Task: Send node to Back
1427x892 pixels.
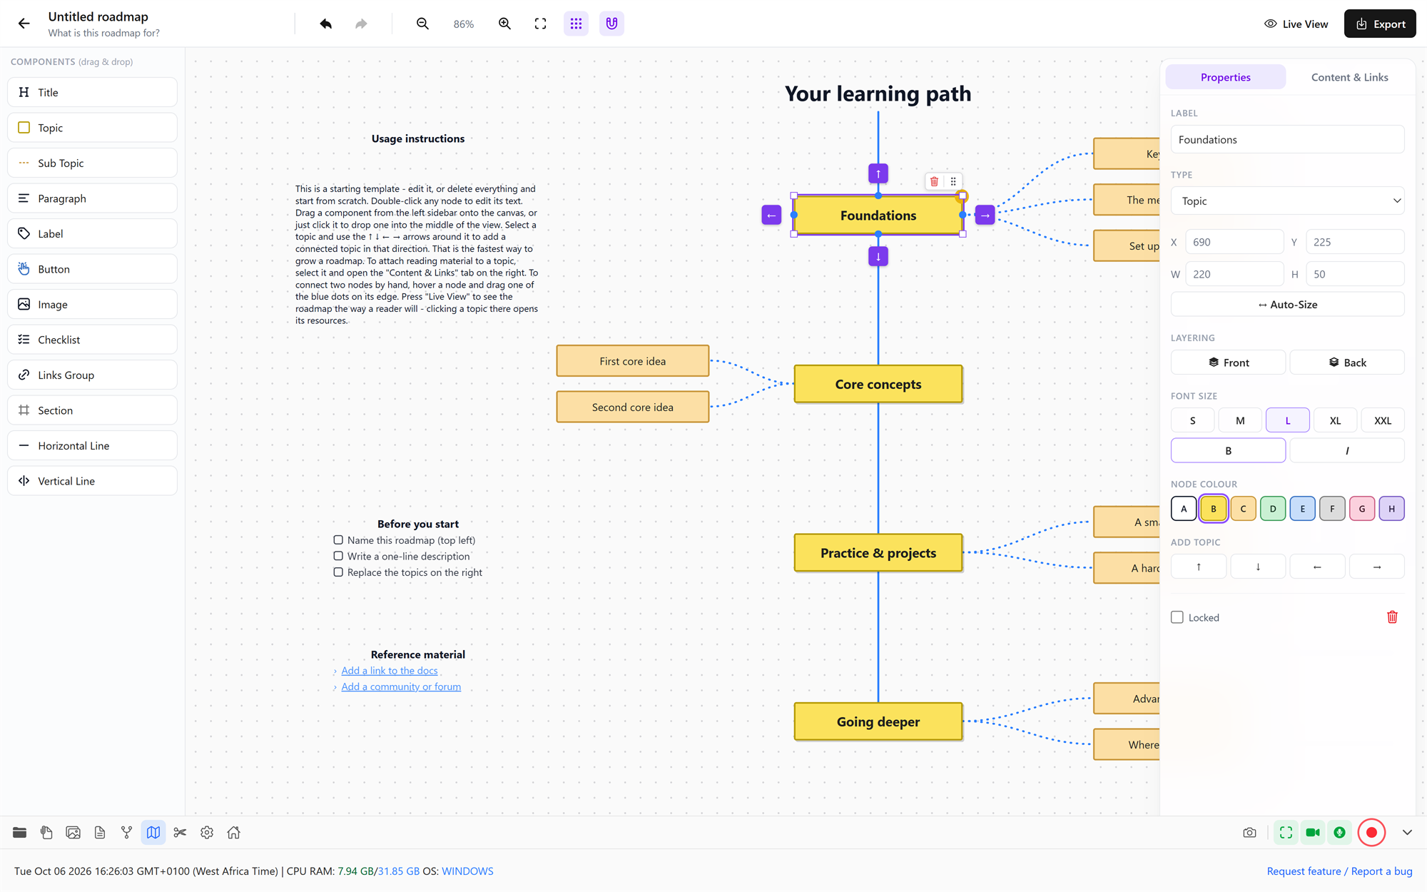Action: pyautogui.click(x=1347, y=363)
